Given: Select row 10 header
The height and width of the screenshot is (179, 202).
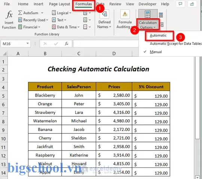Looking at the screenshot, I should 3,139.
